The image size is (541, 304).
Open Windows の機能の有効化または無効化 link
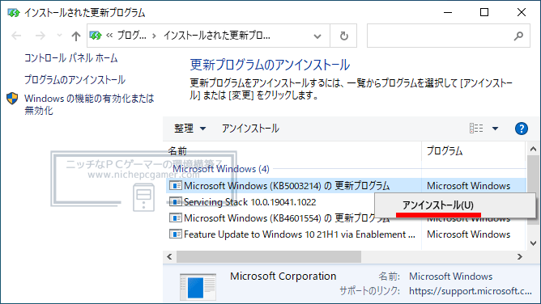[x=89, y=104]
